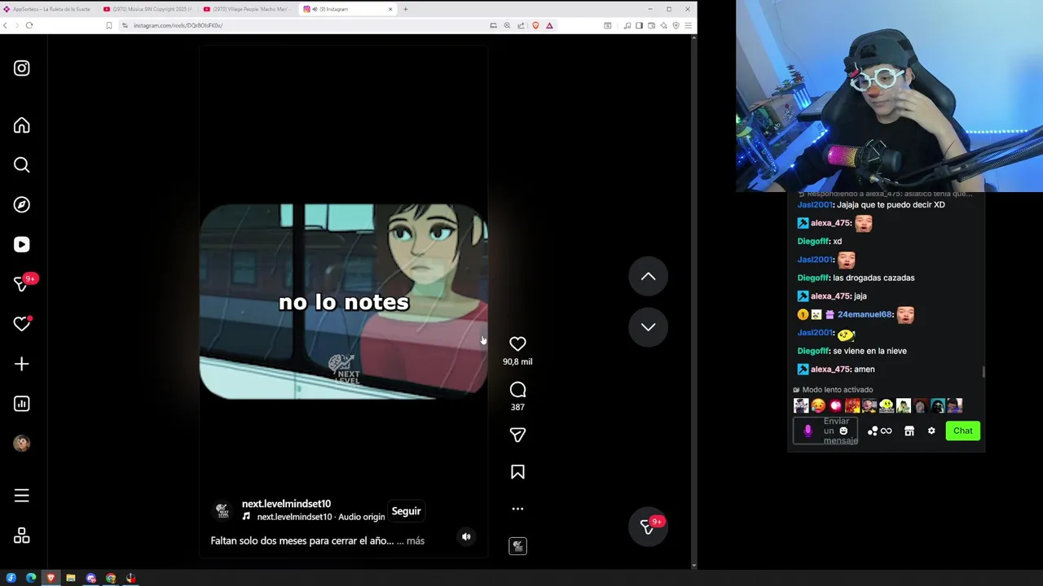Open the Also from Meta apps icon
The height and width of the screenshot is (586, 1043).
point(22,536)
